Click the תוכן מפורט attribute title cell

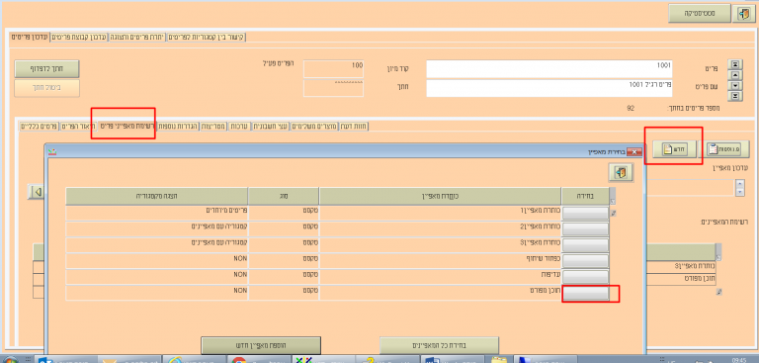pos(440,293)
